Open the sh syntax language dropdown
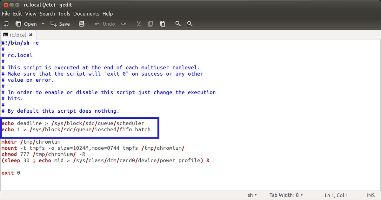This screenshot has height=200, width=381. coord(252,195)
